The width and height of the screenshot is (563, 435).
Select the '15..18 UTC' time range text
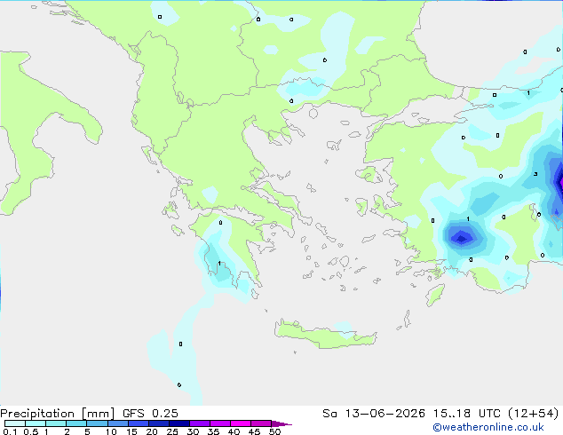click(x=467, y=414)
